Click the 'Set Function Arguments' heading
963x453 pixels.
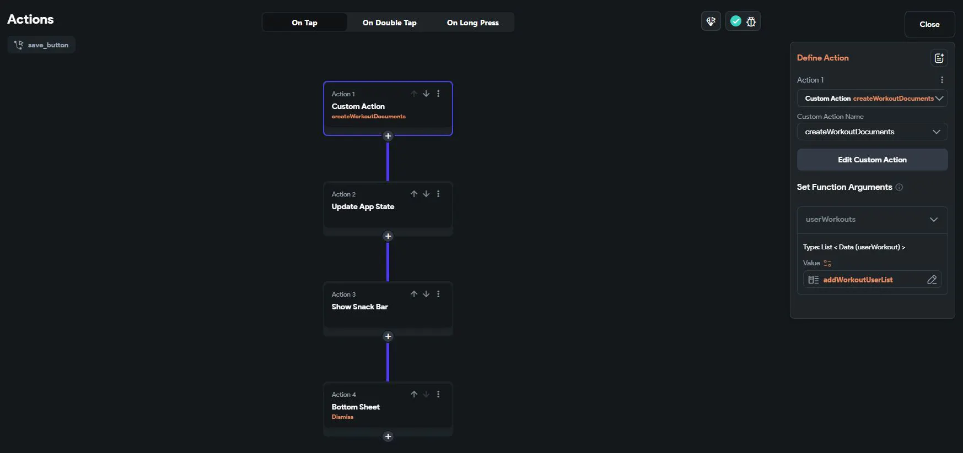pyautogui.click(x=844, y=187)
